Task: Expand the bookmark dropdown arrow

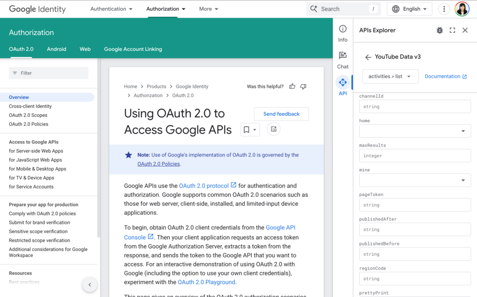Action: [255, 130]
